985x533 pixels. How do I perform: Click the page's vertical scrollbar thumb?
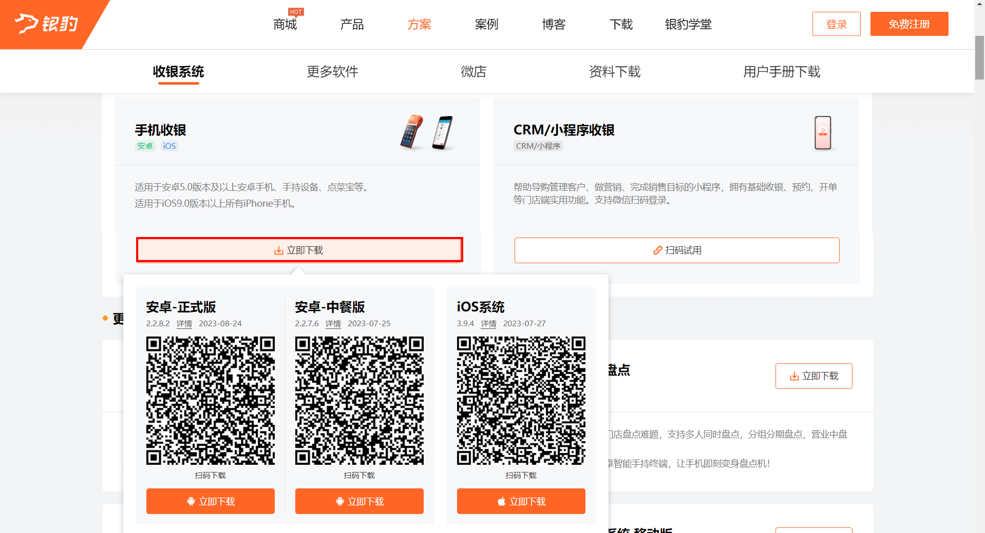979,57
